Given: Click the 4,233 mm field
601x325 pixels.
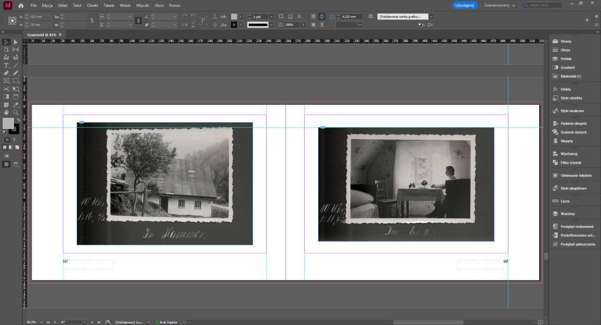Looking at the screenshot, I should pyautogui.click(x=351, y=17).
